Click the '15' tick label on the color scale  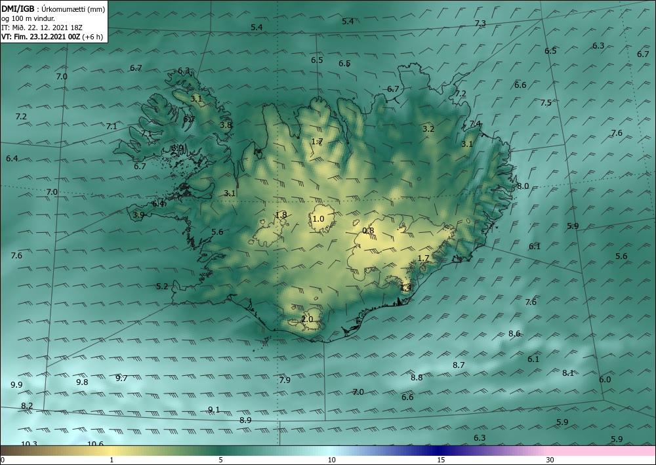(x=441, y=460)
